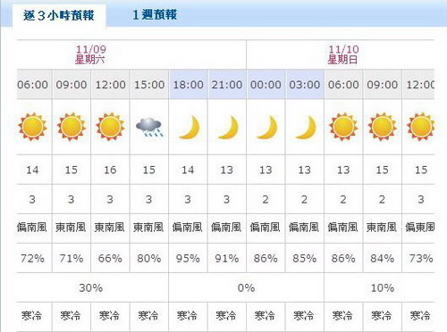Click the 30% rain probability cell
Image resolution: width=447 pixels, height=332 pixels.
point(91,287)
